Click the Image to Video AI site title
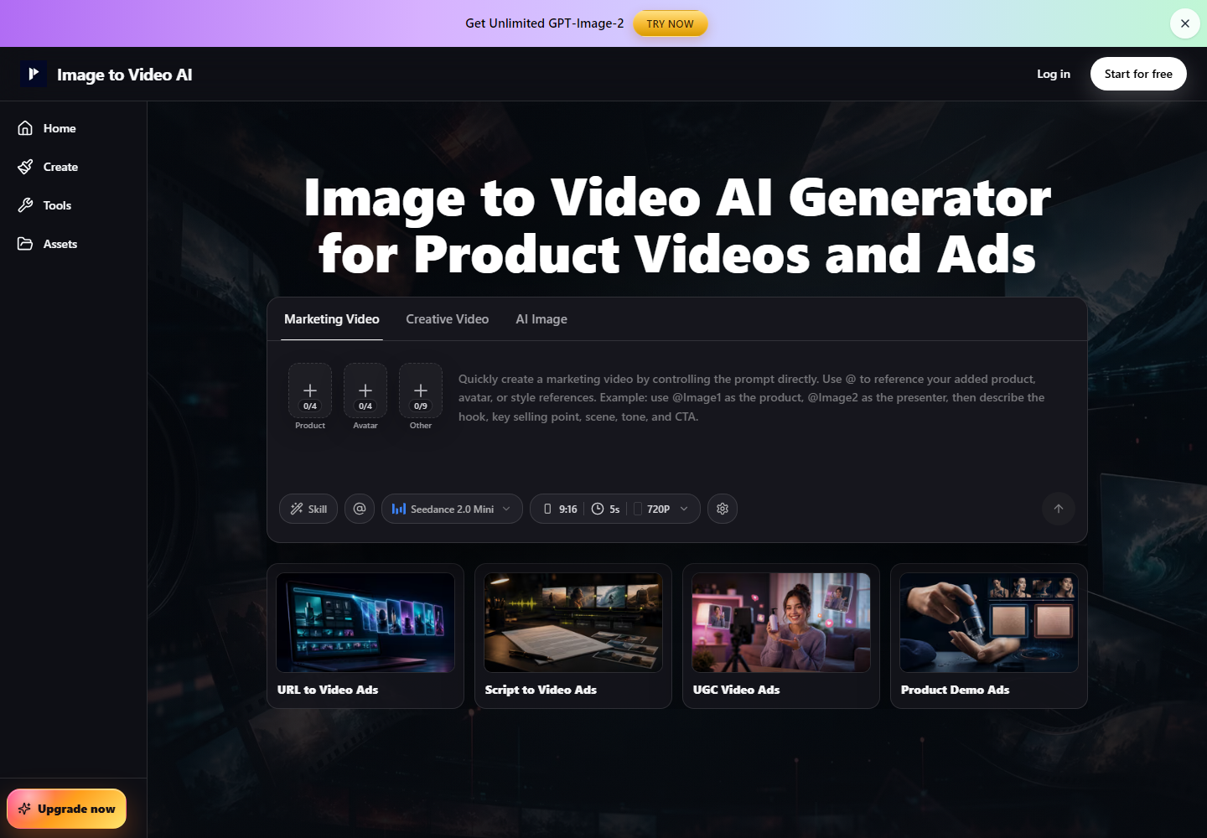Viewport: 1207px width, 838px height. click(124, 75)
